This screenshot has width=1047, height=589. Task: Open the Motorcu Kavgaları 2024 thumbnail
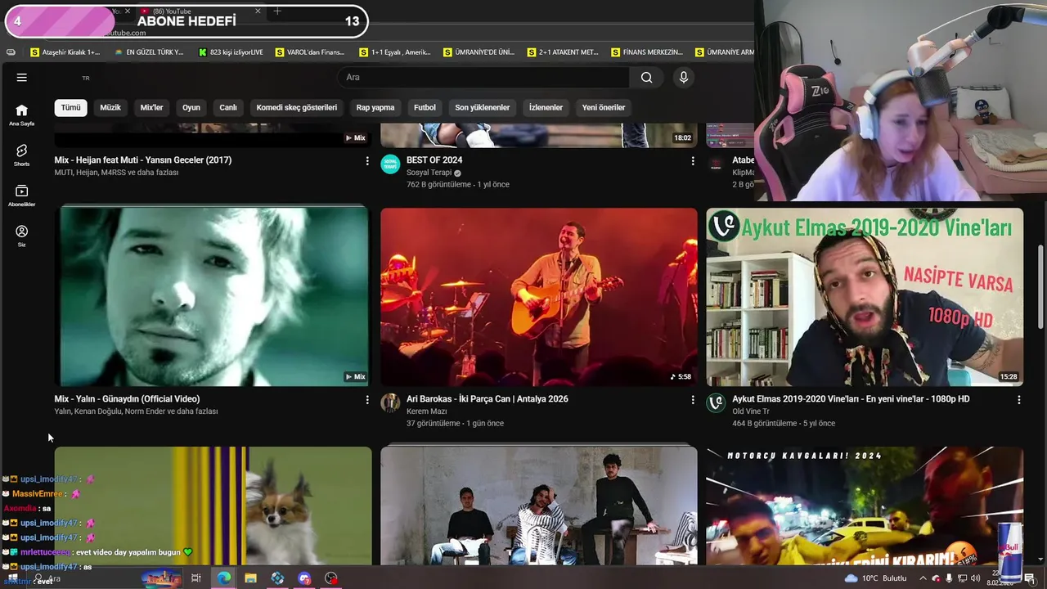tap(865, 506)
